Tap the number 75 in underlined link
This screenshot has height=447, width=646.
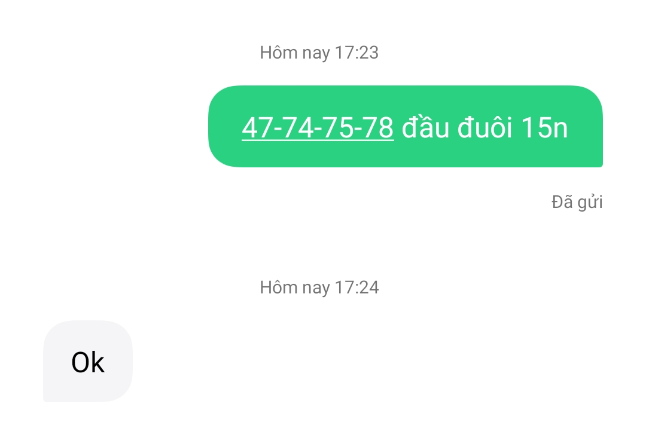click(x=338, y=128)
